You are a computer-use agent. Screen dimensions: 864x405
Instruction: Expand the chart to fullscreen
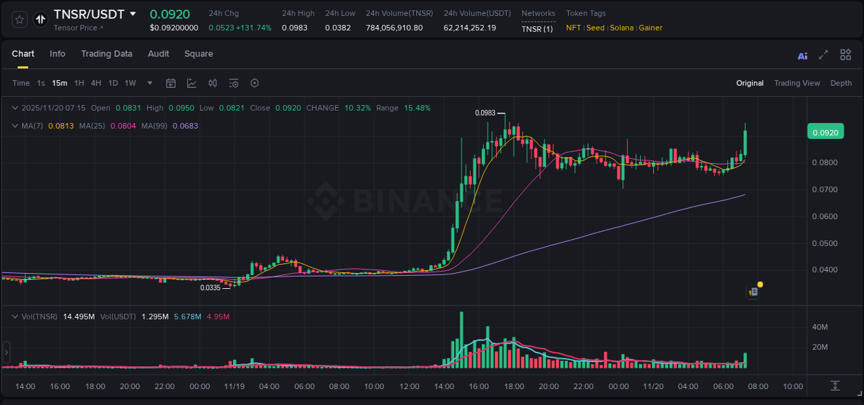(823, 55)
